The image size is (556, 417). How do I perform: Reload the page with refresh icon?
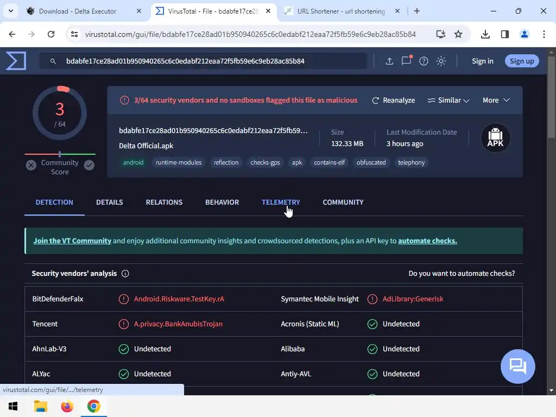51,34
